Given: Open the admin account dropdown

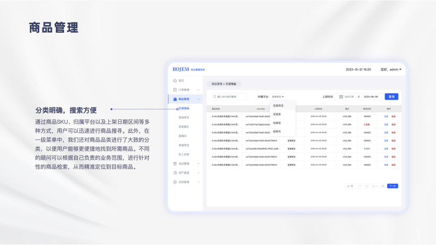Looking at the screenshot, I should coord(391,69).
